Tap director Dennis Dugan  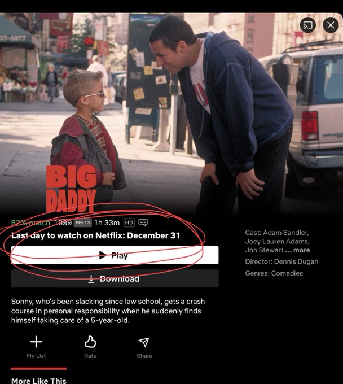coord(296,261)
